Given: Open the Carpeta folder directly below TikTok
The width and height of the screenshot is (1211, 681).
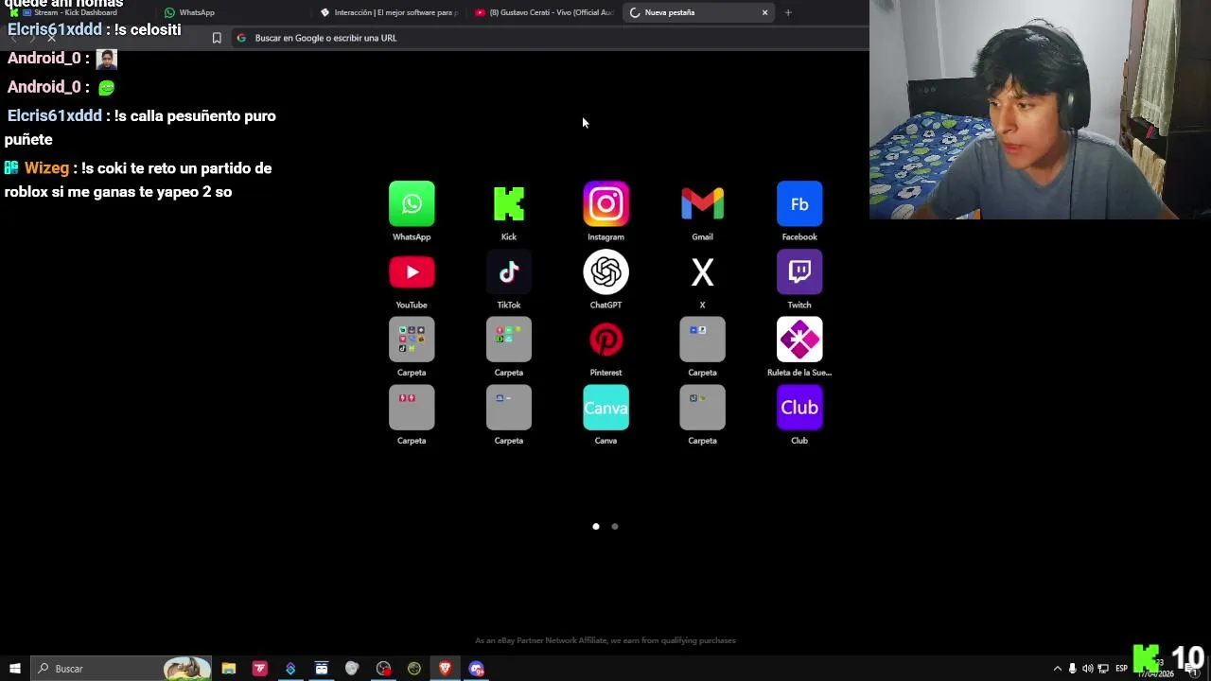Looking at the screenshot, I should pos(509,340).
